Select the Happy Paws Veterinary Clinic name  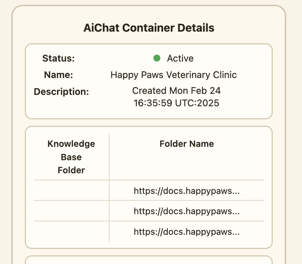pos(173,75)
